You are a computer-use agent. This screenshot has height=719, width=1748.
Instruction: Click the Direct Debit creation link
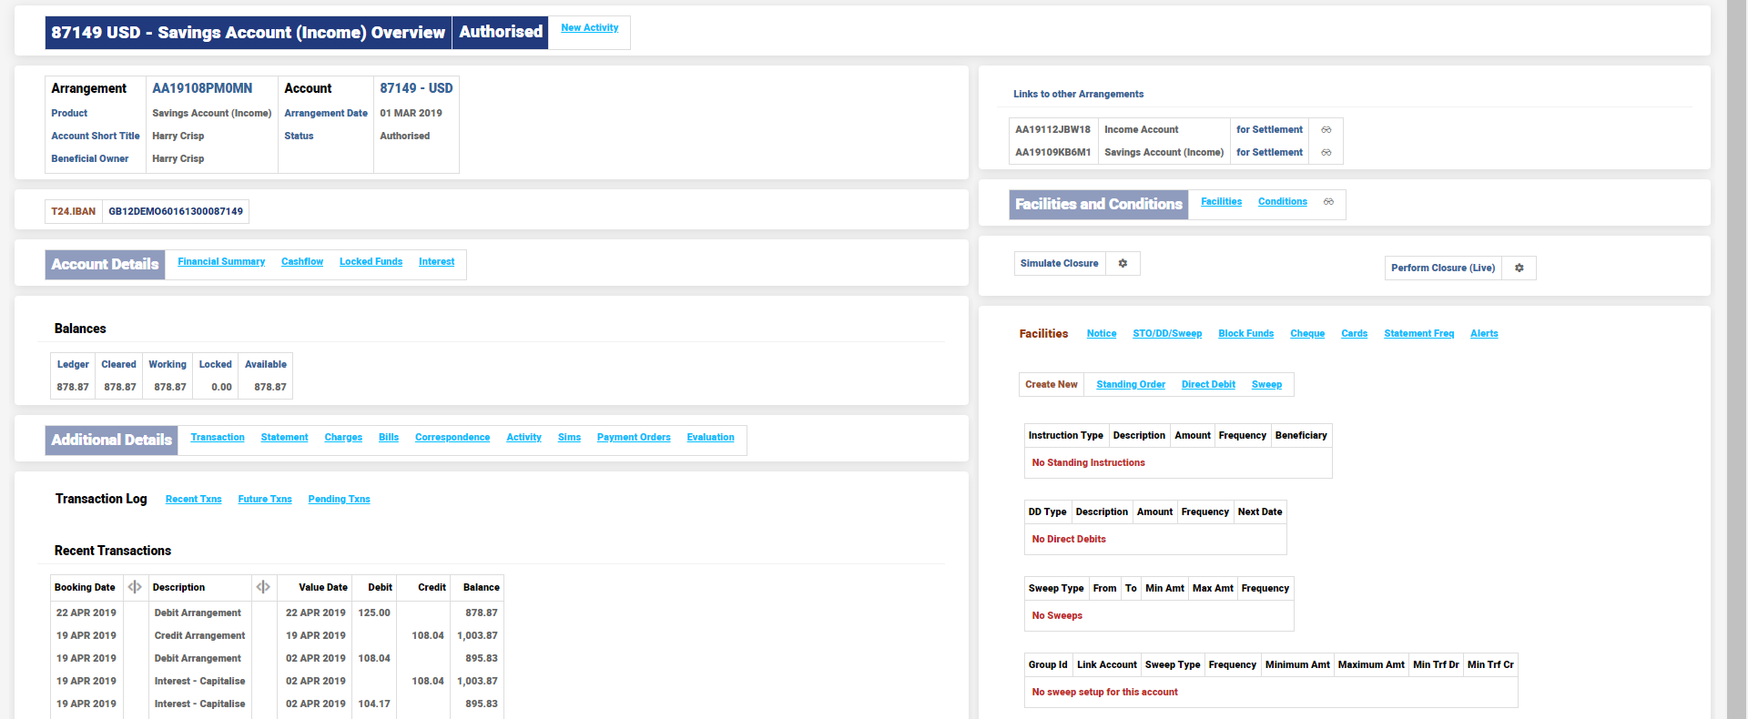pos(1208,385)
